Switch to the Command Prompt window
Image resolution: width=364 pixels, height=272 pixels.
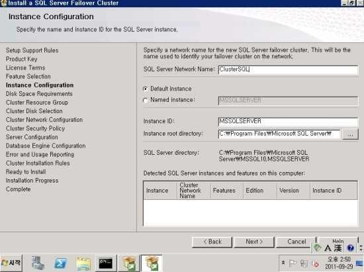click(106, 263)
